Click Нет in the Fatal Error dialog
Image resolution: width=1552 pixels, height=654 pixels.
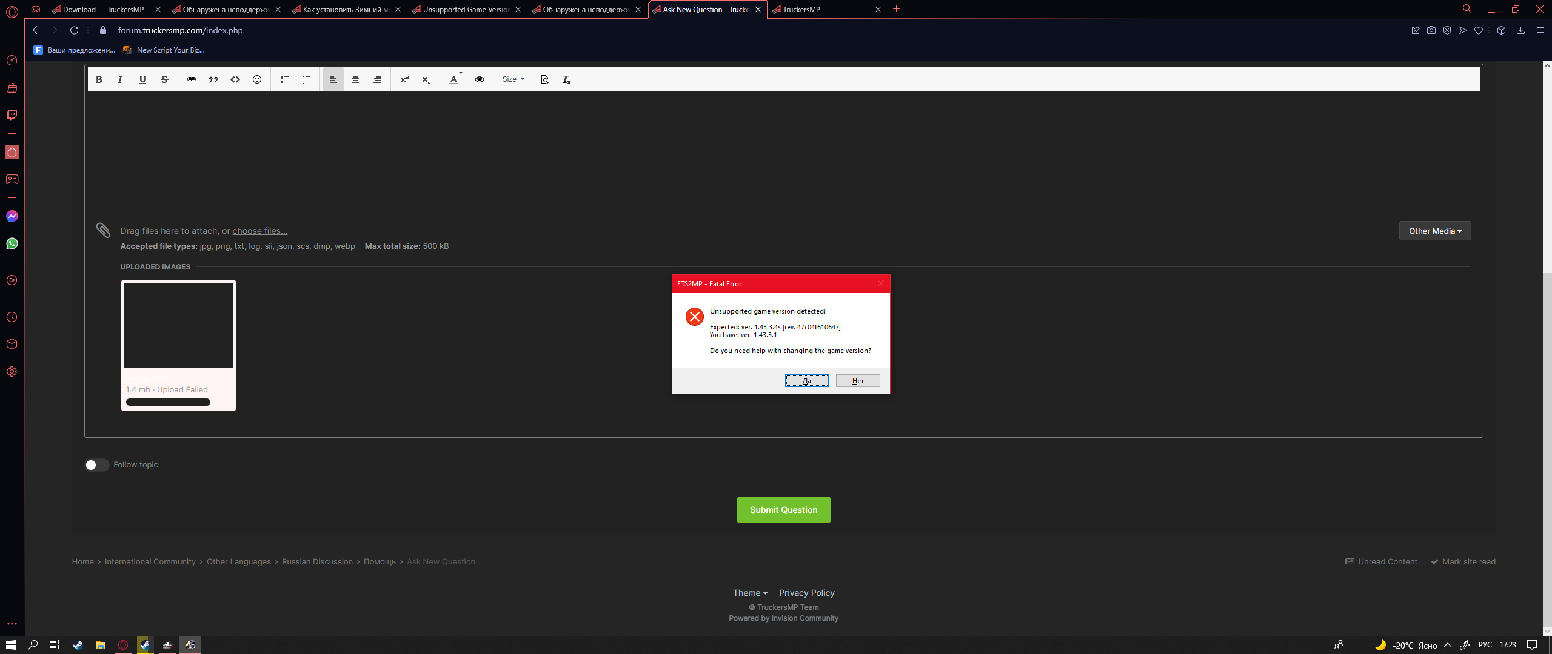click(858, 380)
